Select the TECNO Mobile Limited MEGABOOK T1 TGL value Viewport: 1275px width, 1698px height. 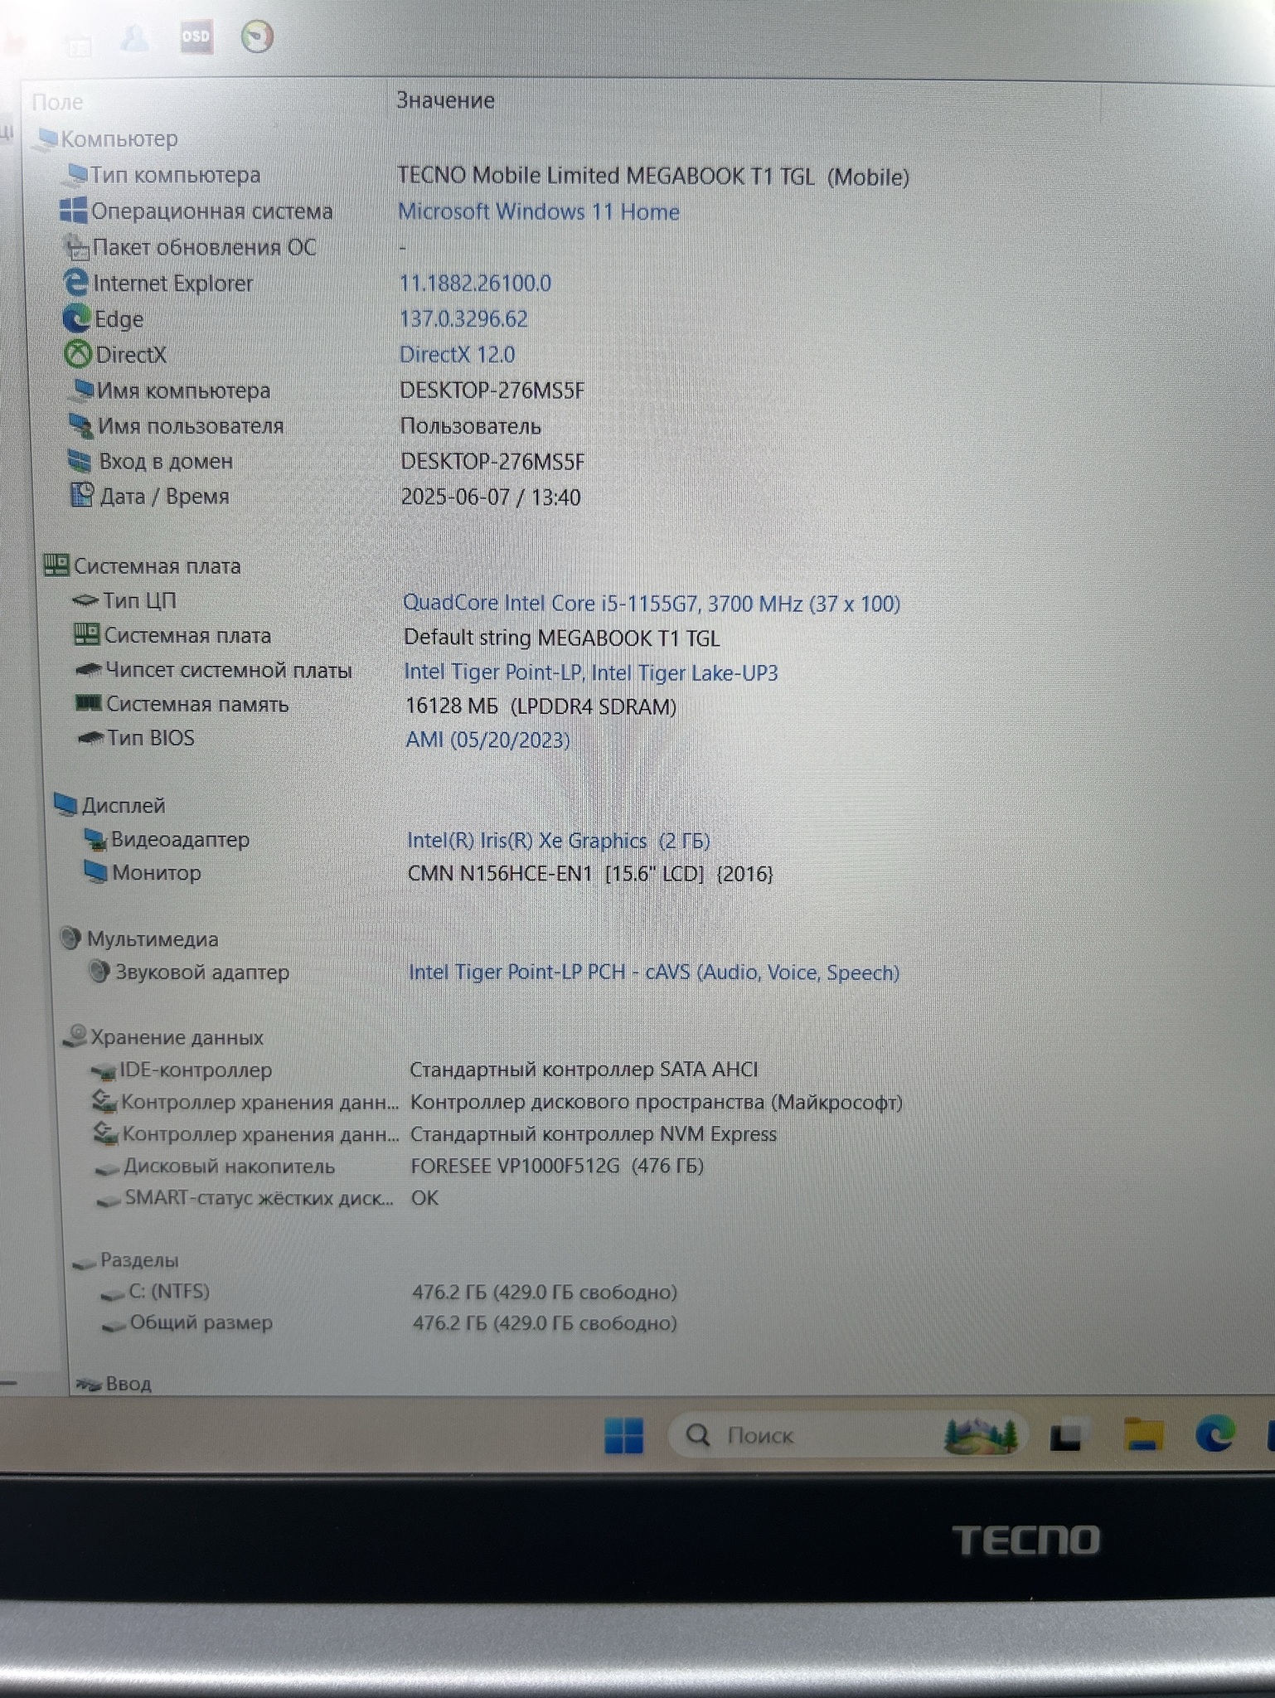(x=653, y=176)
